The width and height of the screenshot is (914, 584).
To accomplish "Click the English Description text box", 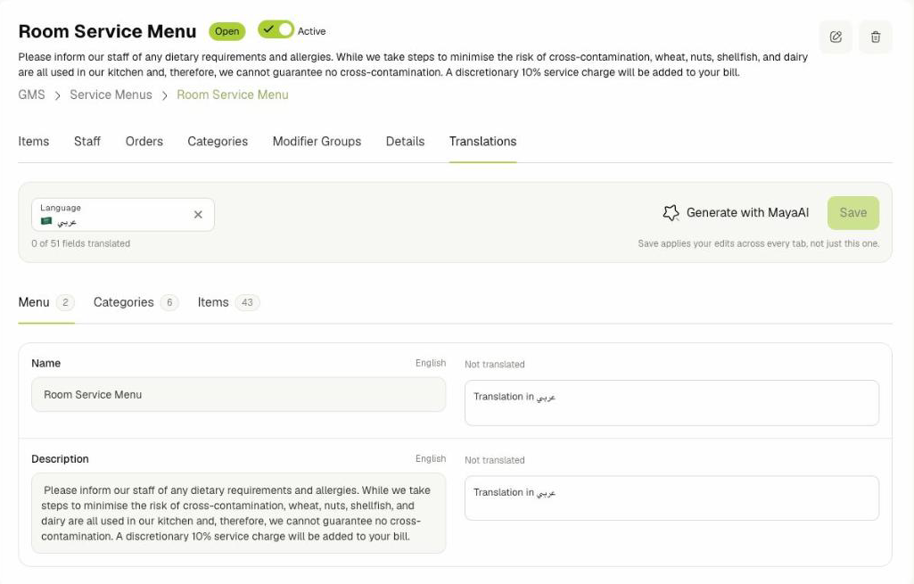I will [x=238, y=513].
